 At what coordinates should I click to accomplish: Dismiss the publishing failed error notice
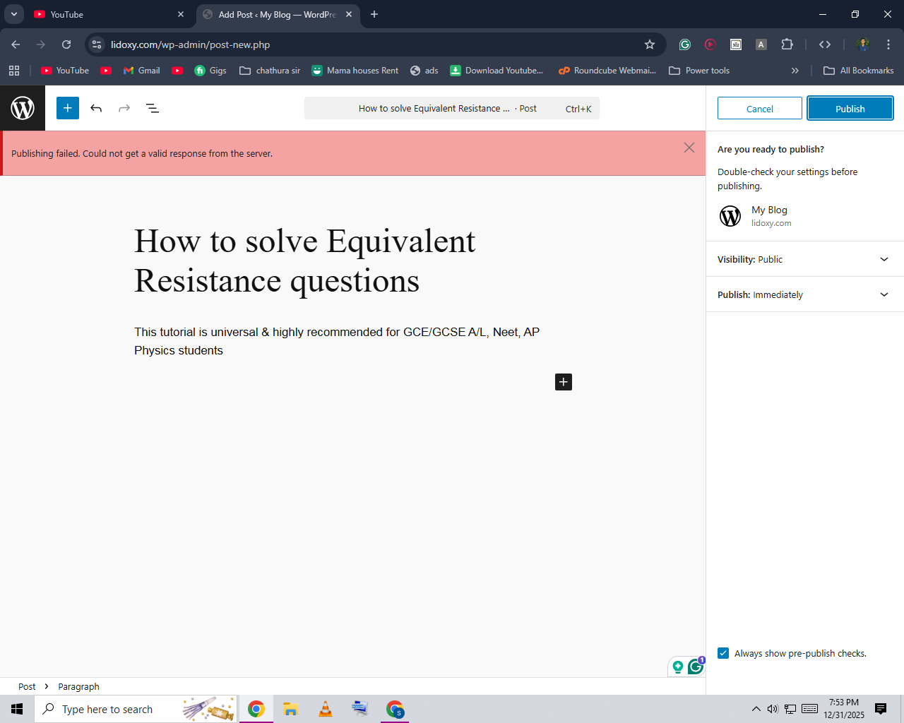689,148
